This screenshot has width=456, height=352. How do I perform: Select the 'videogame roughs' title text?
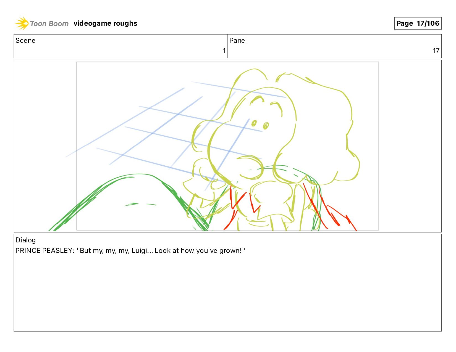[105, 23]
